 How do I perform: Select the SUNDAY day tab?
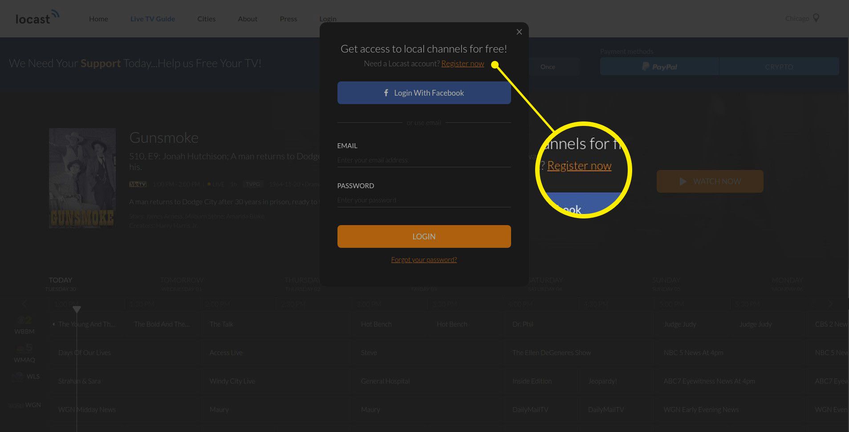[x=666, y=283]
